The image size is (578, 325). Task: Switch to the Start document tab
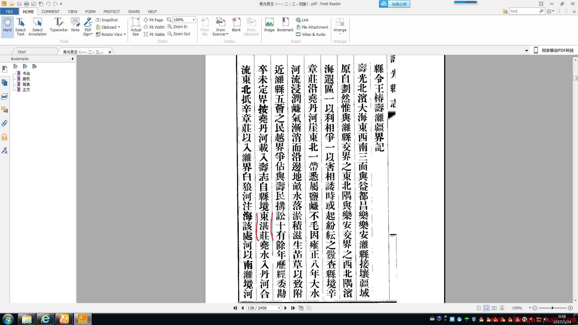click(x=22, y=52)
